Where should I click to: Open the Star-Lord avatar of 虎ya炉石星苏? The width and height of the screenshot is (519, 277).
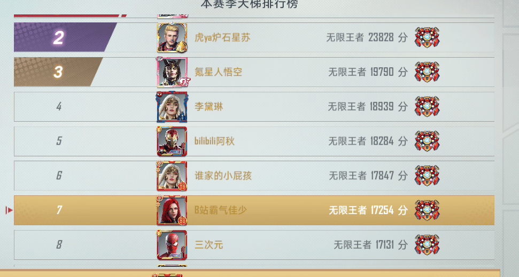[x=172, y=37]
